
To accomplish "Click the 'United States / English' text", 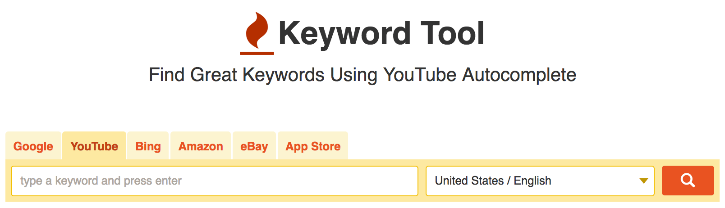I will (493, 181).
